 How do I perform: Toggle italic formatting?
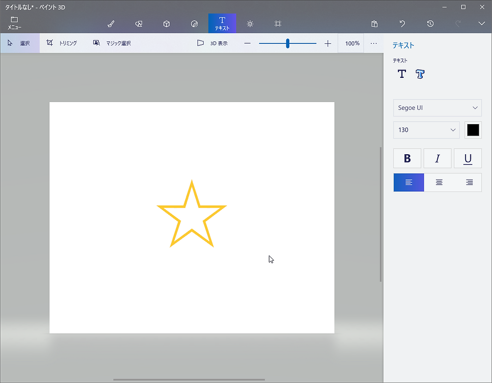tap(437, 158)
